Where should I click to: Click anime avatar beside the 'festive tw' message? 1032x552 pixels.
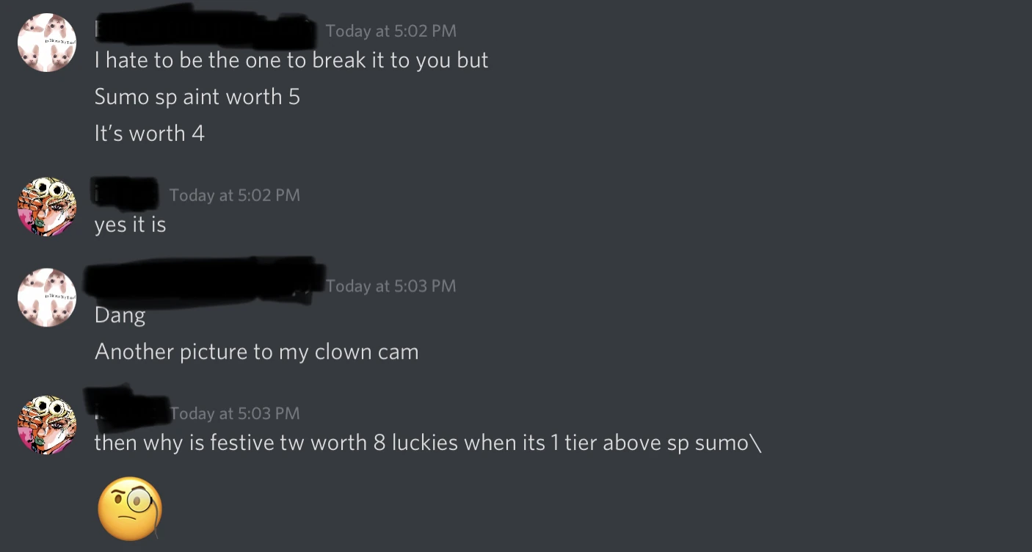coord(47,426)
